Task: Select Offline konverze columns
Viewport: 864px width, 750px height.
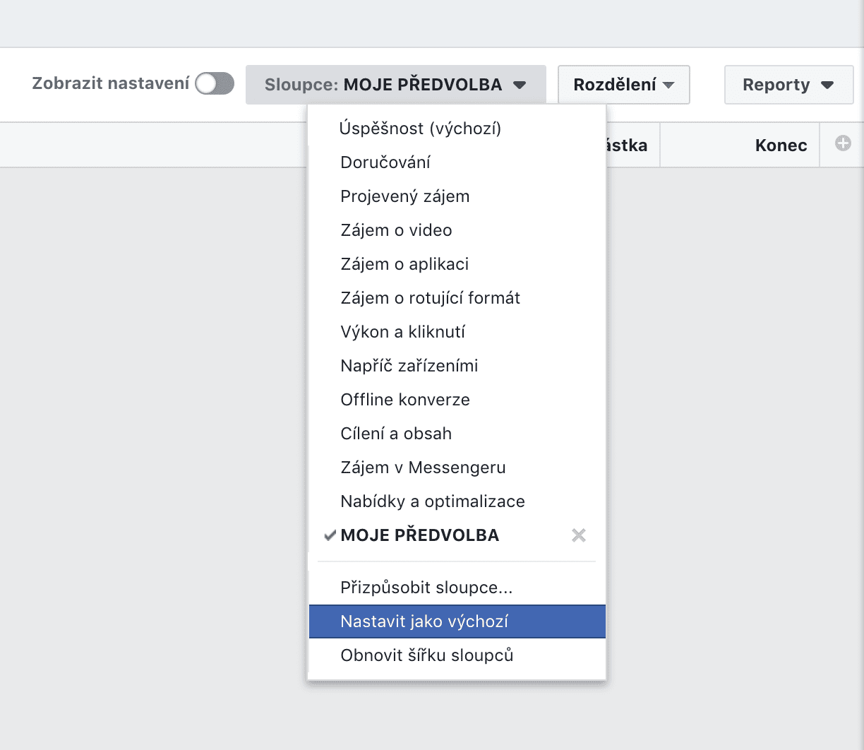Action: [x=405, y=400]
